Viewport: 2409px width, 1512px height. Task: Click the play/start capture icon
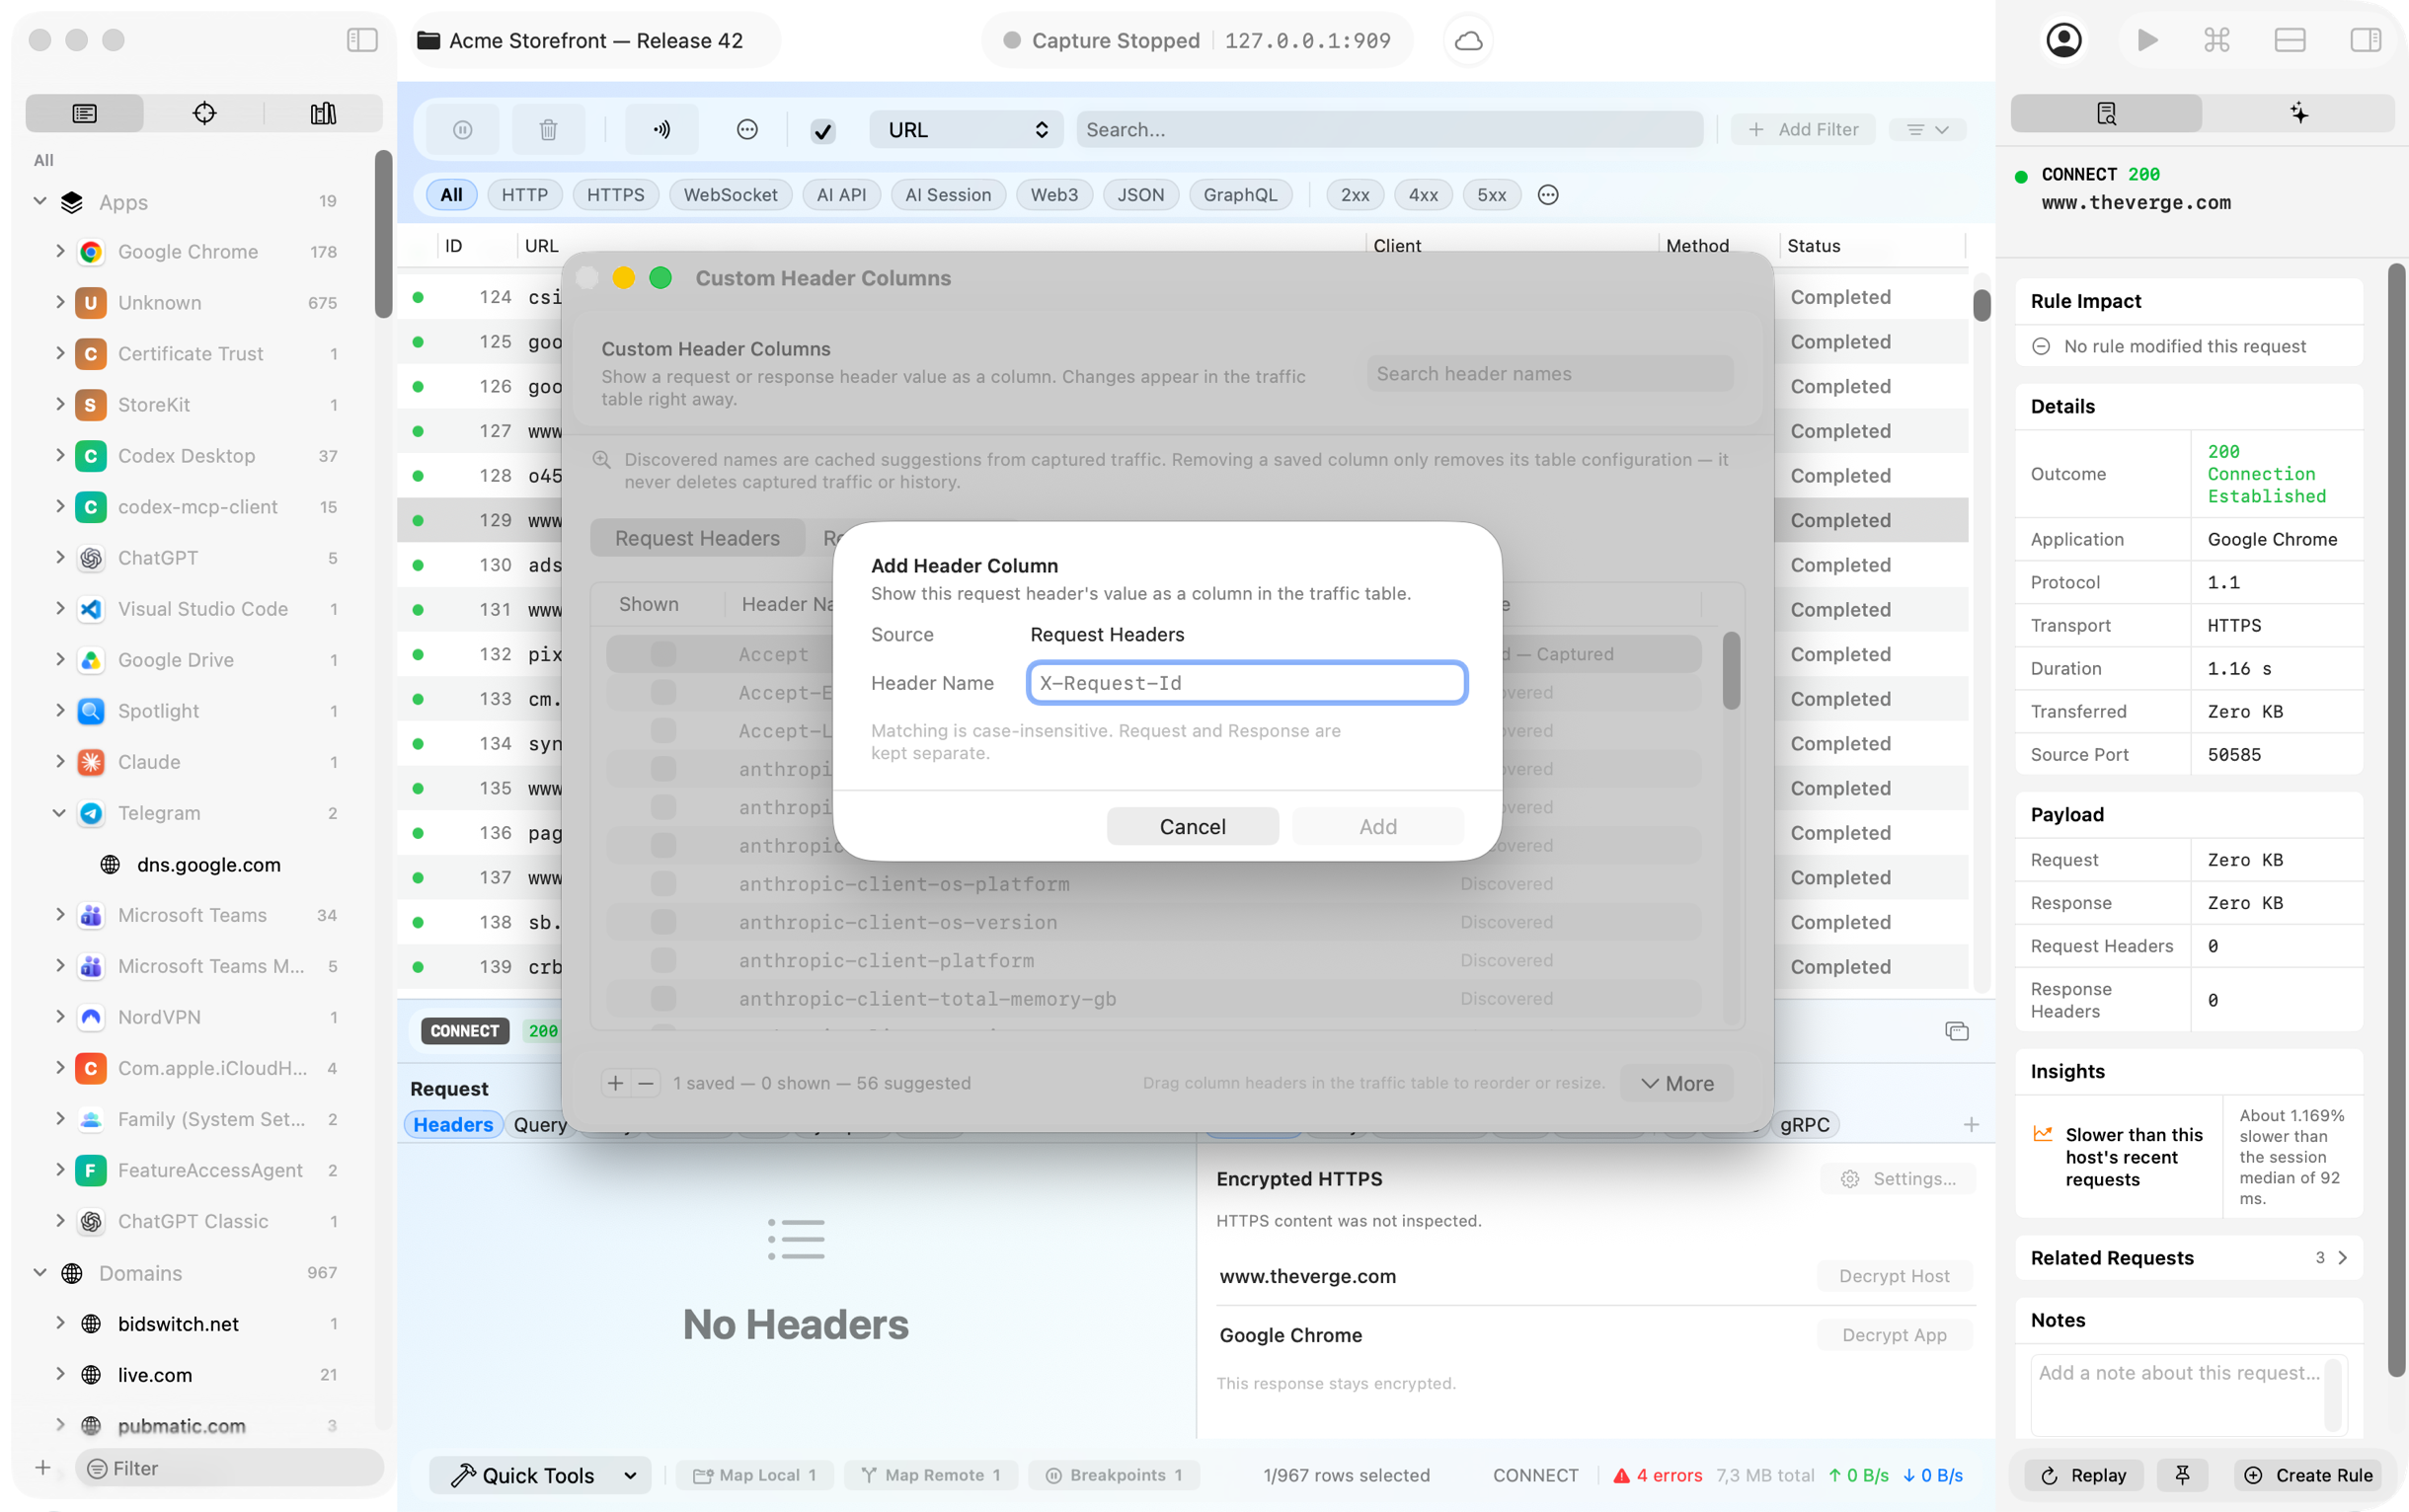2147,40
